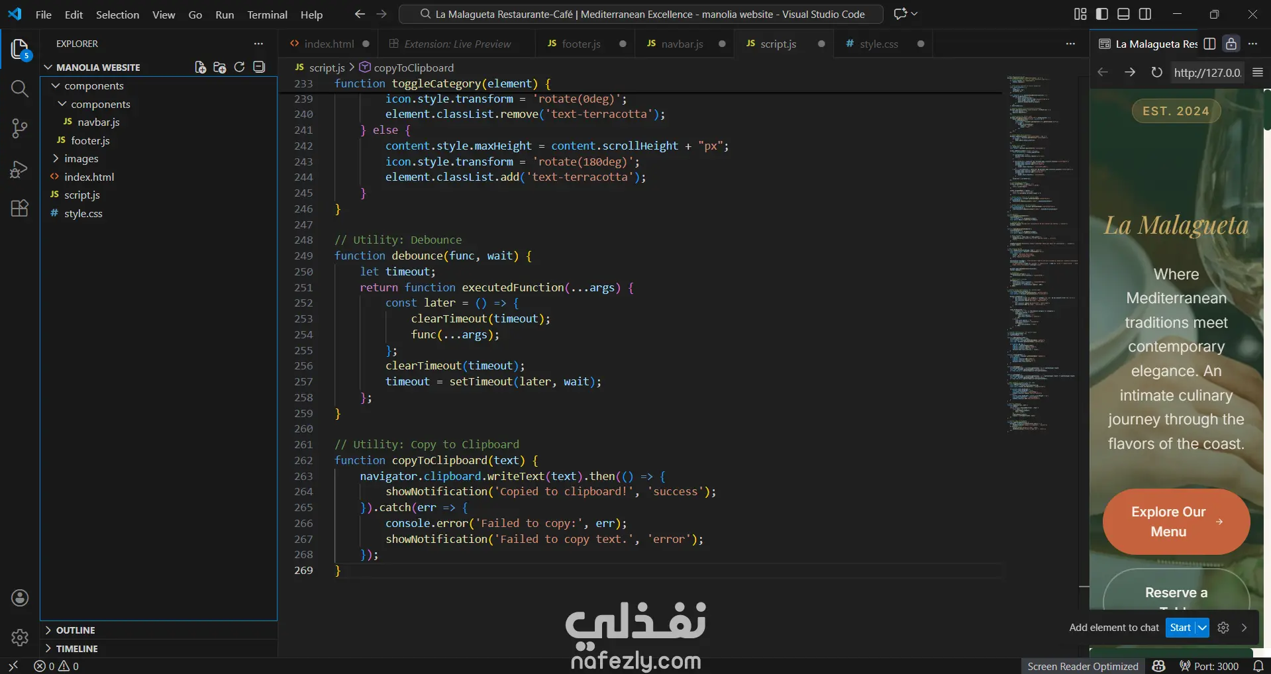Split the Live Preview editor to the right
This screenshot has width=1271, height=674.
(x=1209, y=44)
